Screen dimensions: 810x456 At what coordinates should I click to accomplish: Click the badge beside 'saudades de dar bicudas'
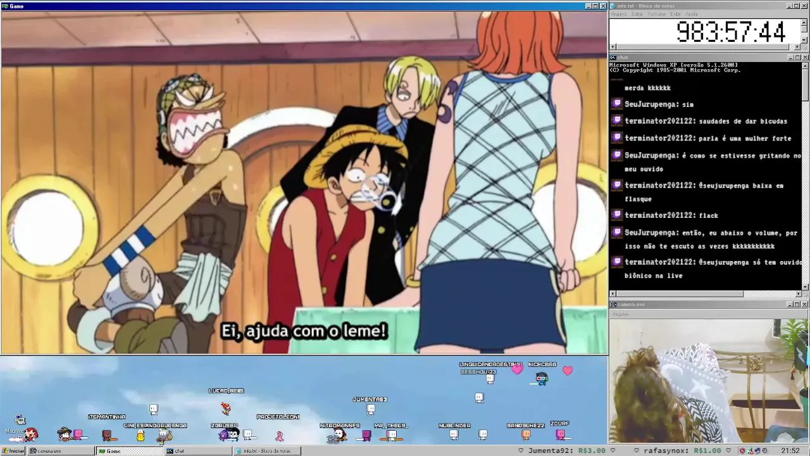617,120
